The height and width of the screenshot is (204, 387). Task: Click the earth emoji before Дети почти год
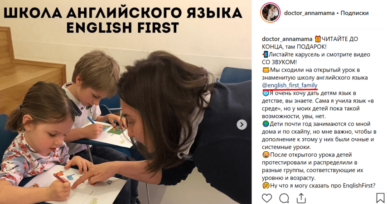coord(266,124)
